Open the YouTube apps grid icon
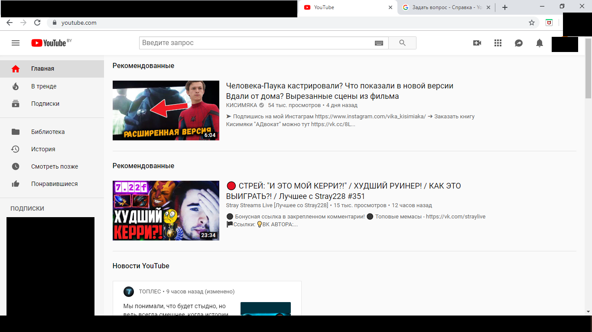 click(498, 43)
